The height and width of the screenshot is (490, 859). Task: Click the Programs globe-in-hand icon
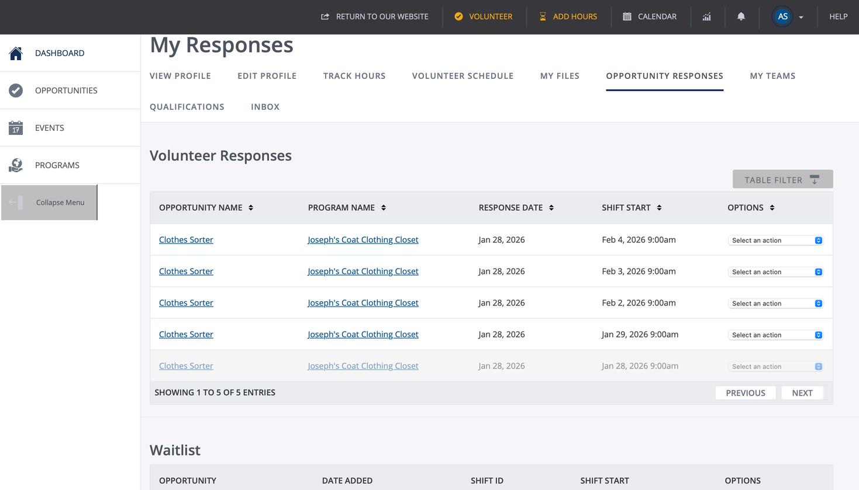[x=16, y=165]
